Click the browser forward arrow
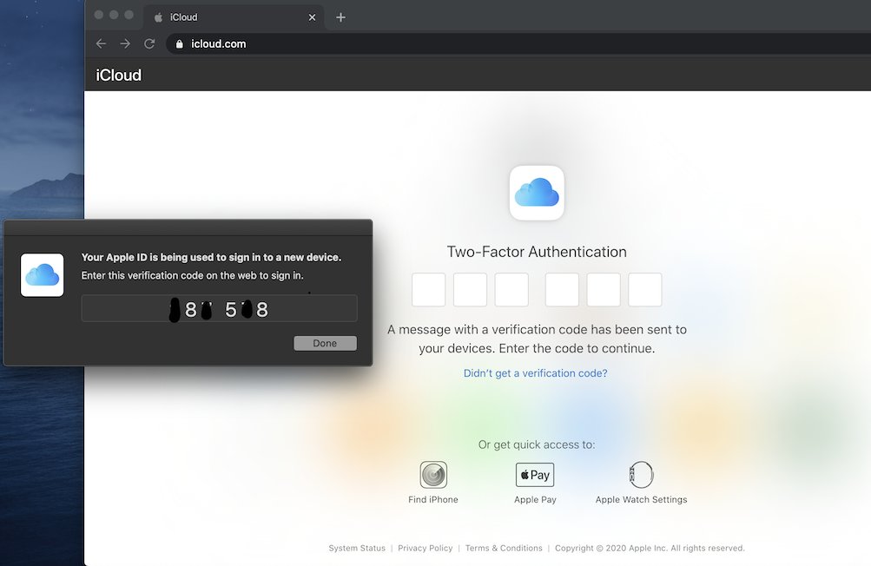This screenshot has width=871, height=566. point(125,44)
